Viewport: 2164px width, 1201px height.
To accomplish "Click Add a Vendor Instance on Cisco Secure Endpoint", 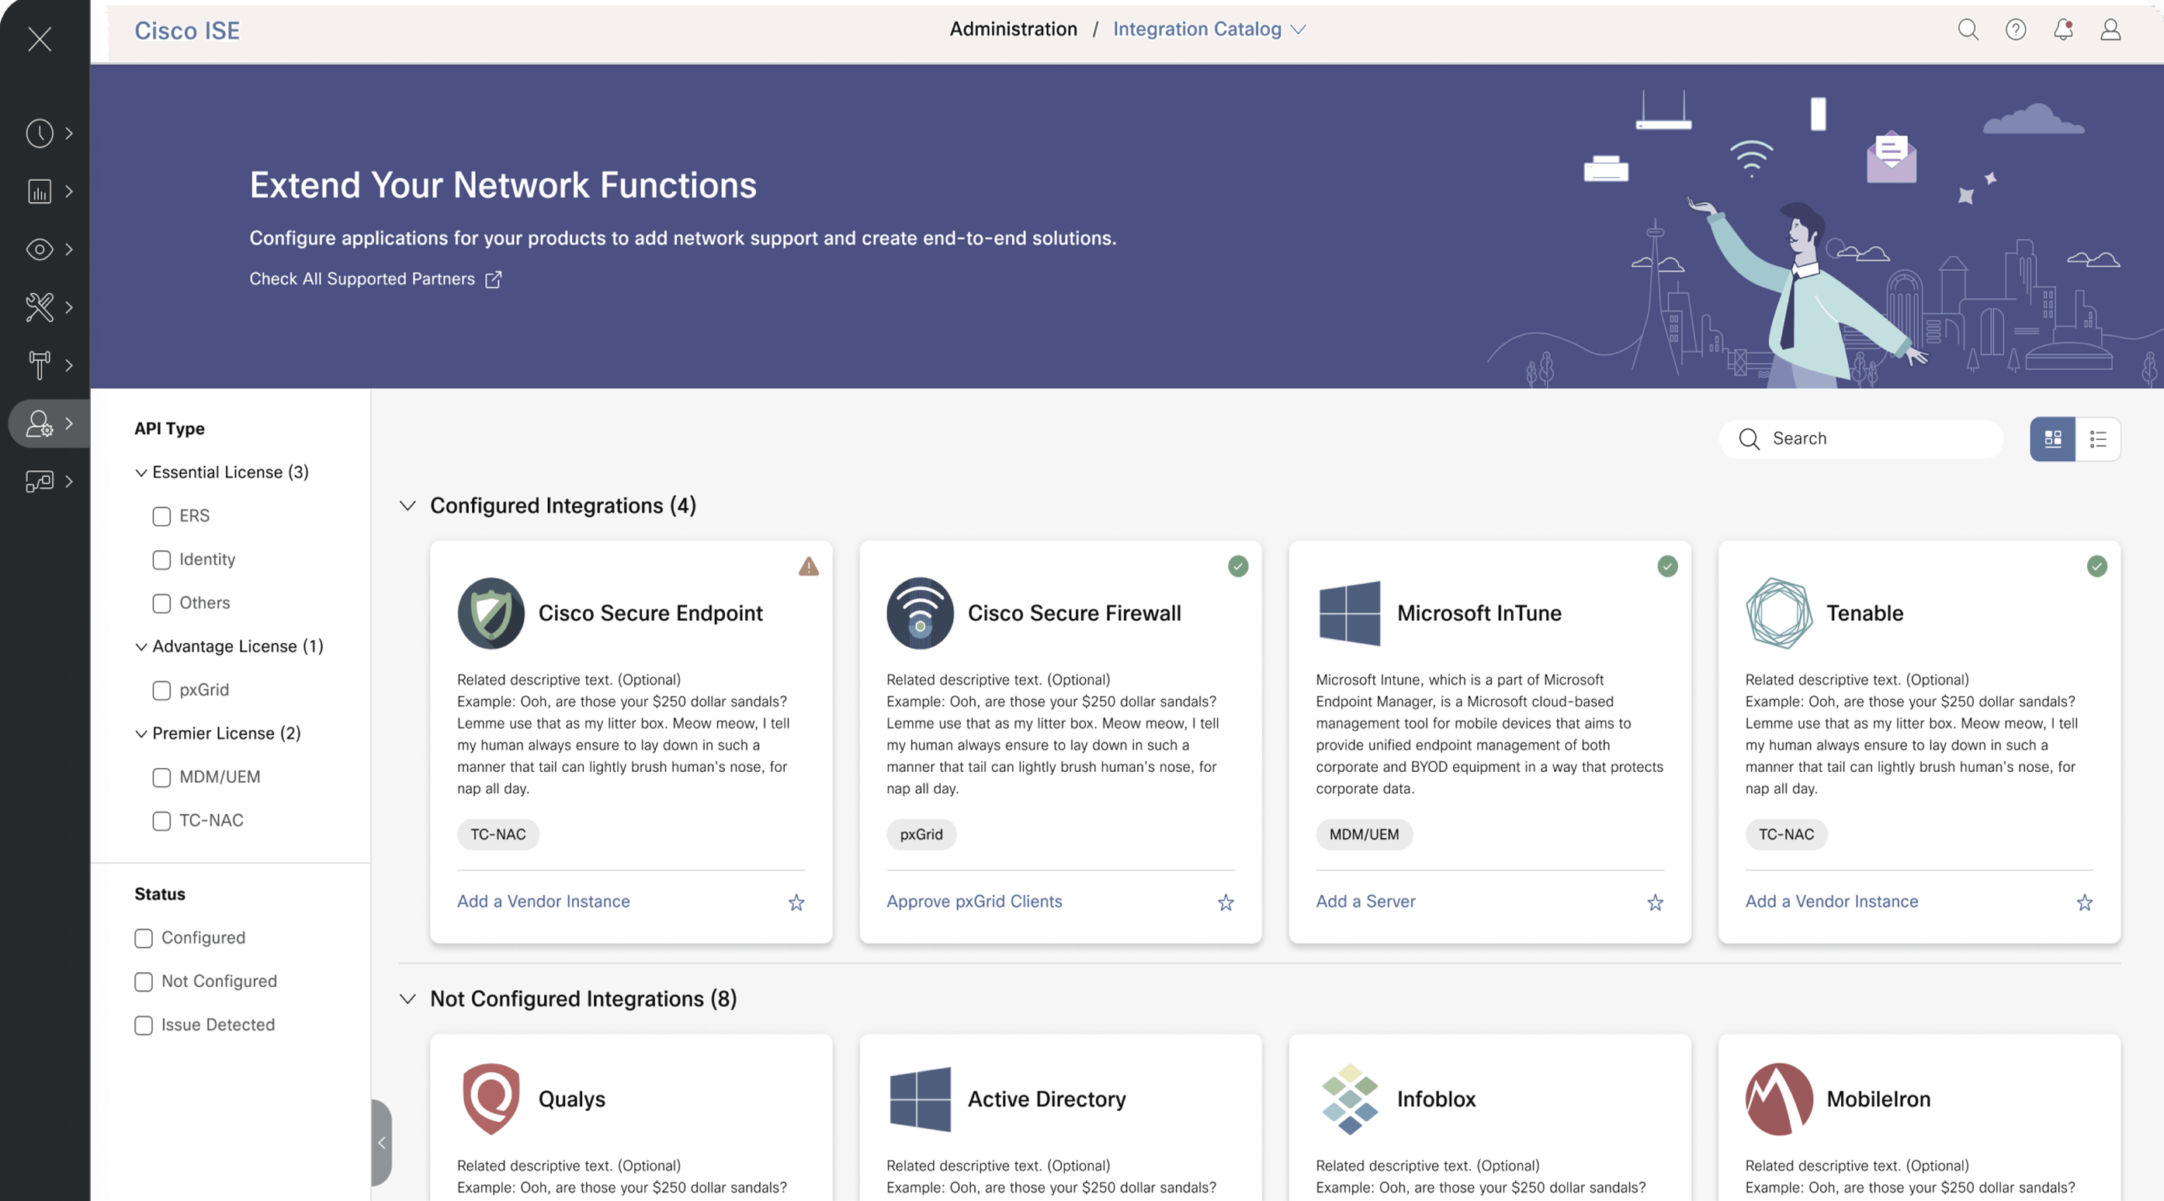I will 543,902.
